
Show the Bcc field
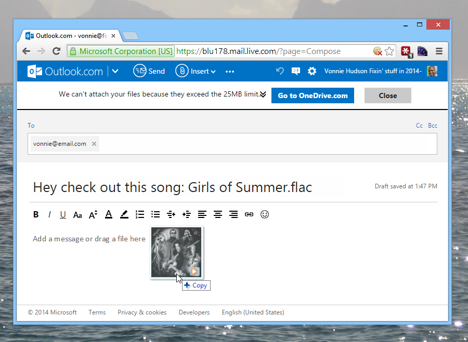tap(433, 126)
